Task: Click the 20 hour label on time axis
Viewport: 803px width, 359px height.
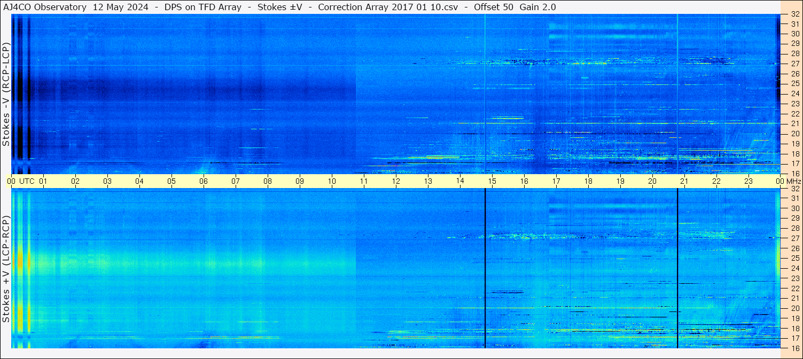Action: tap(652, 181)
